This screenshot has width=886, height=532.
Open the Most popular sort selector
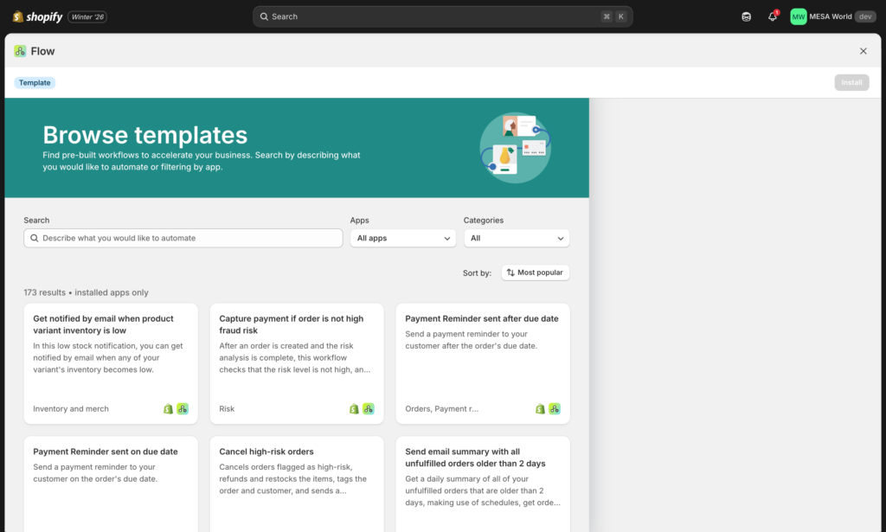click(535, 272)
